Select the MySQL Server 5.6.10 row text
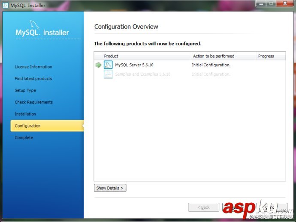This screenshot has width=296, height=222. point(134,65)
